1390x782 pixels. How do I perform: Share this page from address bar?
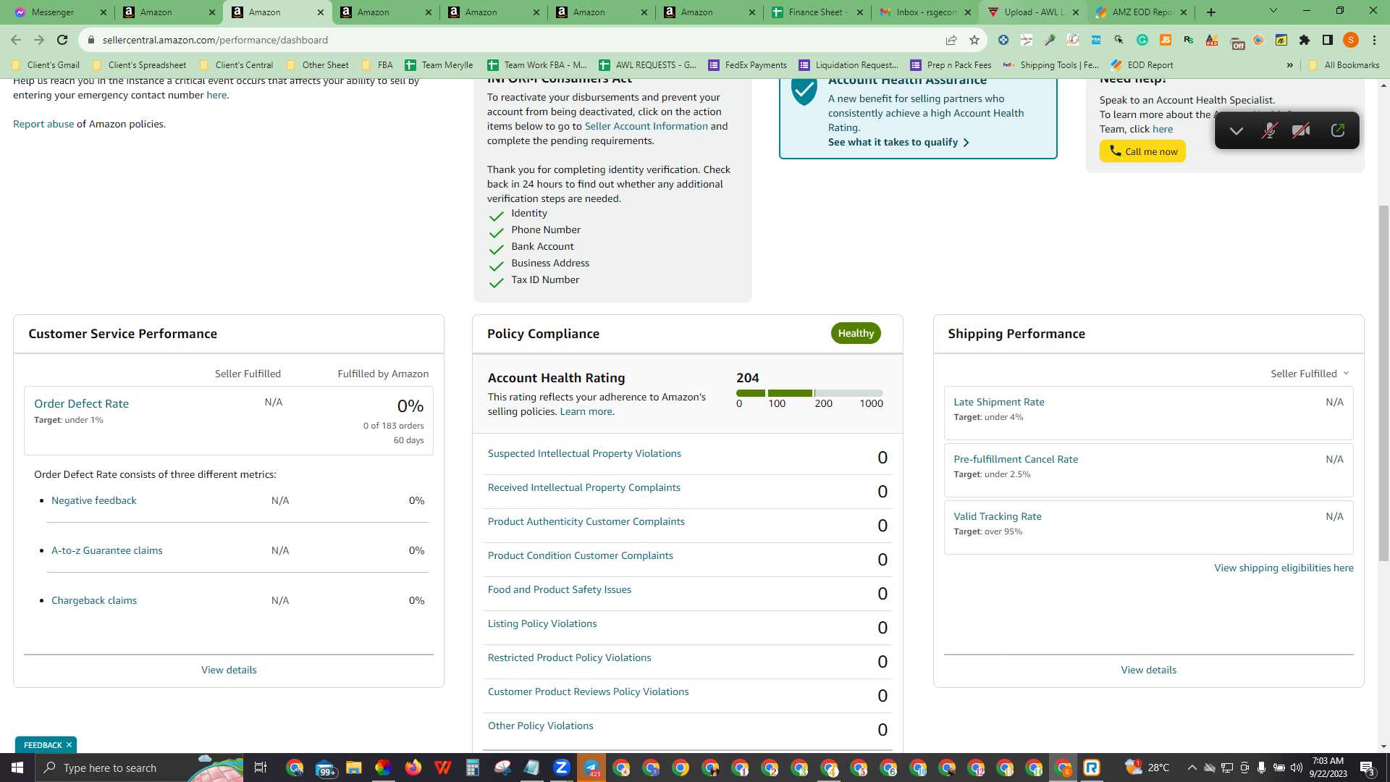click(951, 40)
